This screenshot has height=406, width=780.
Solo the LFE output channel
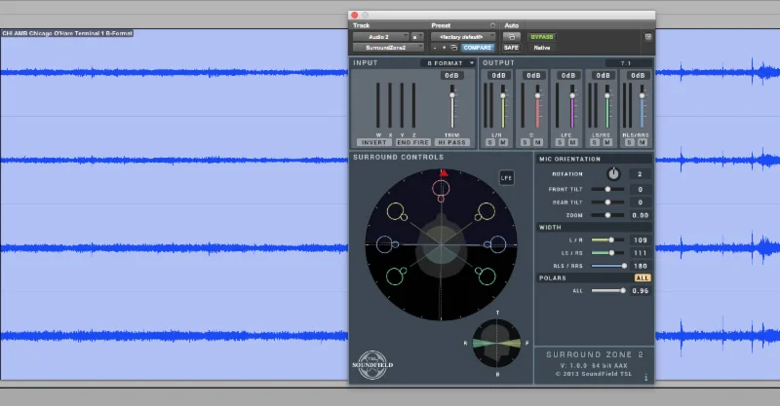click(x=560, y=142)
